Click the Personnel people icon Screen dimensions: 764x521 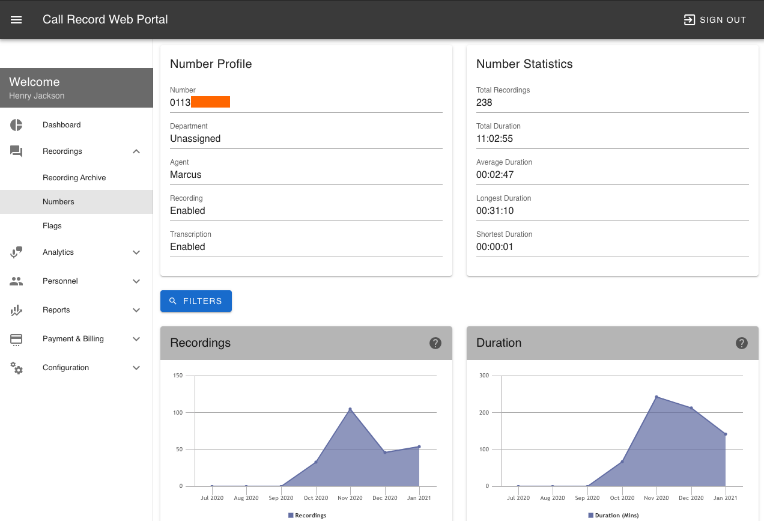[16, 281]
